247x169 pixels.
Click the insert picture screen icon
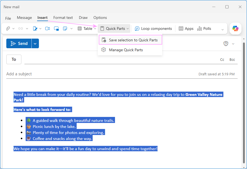pyautogui.click(x=56, y=28)
